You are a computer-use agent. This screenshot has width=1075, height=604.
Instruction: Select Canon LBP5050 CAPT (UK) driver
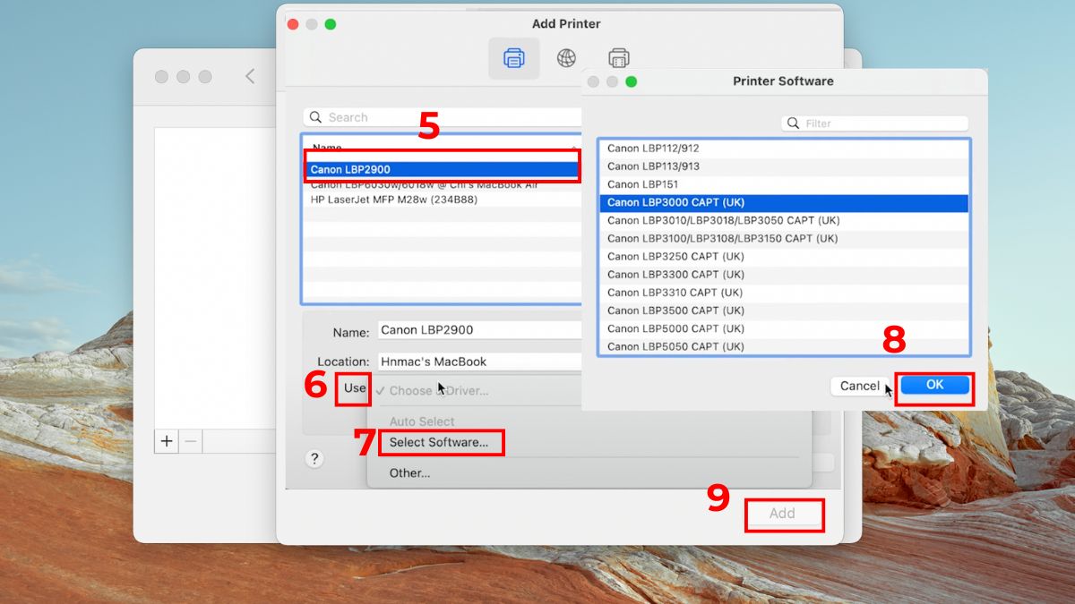784,346
